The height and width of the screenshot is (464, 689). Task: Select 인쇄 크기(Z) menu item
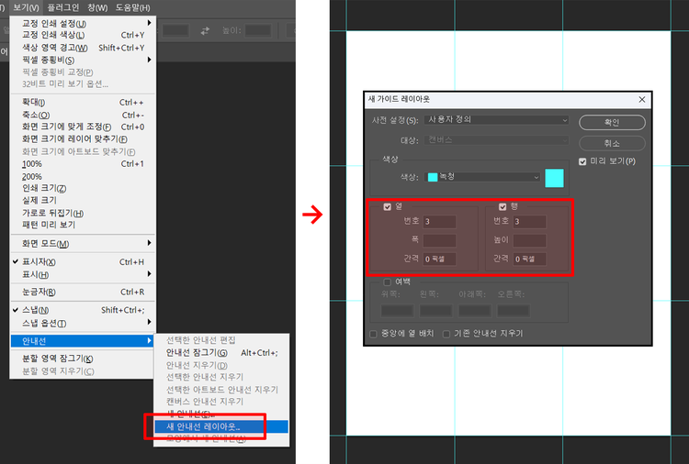tap(82, 188)
